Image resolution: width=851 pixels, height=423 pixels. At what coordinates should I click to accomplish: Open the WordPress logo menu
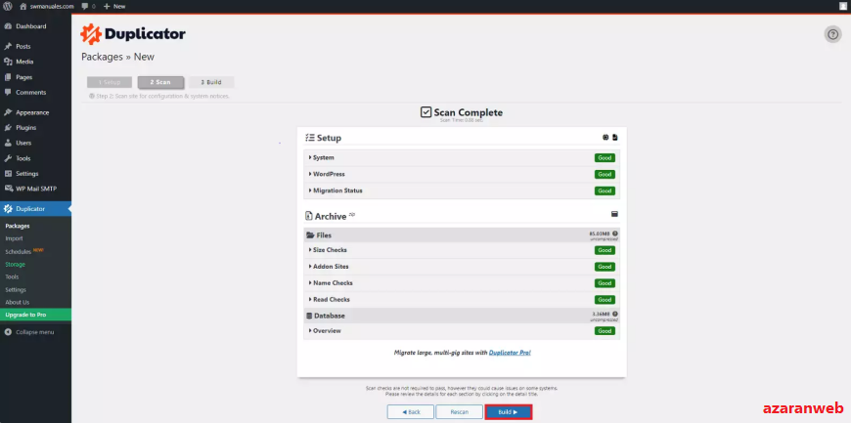point(7,7)
